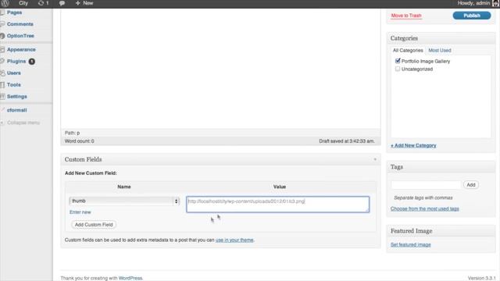Click the Tags panel header

441,167
